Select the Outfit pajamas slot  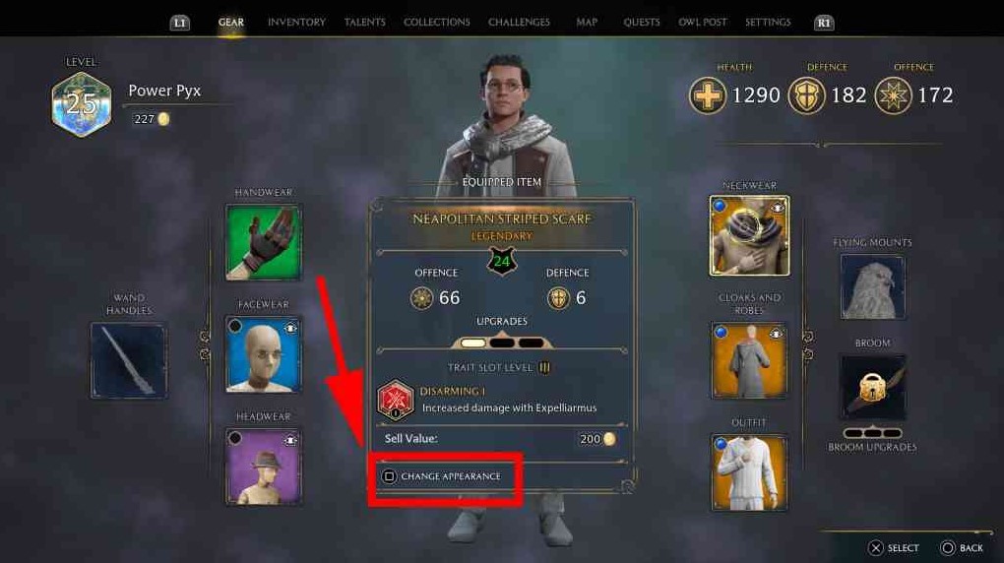pyautogui.click(x=749, y=472)
